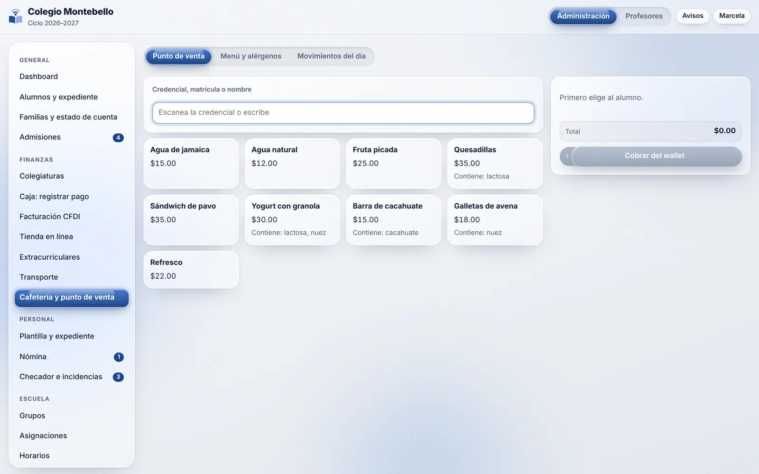759x474 pixels.
Task: Open Plantilla y expediente
Action: point(72,337)
